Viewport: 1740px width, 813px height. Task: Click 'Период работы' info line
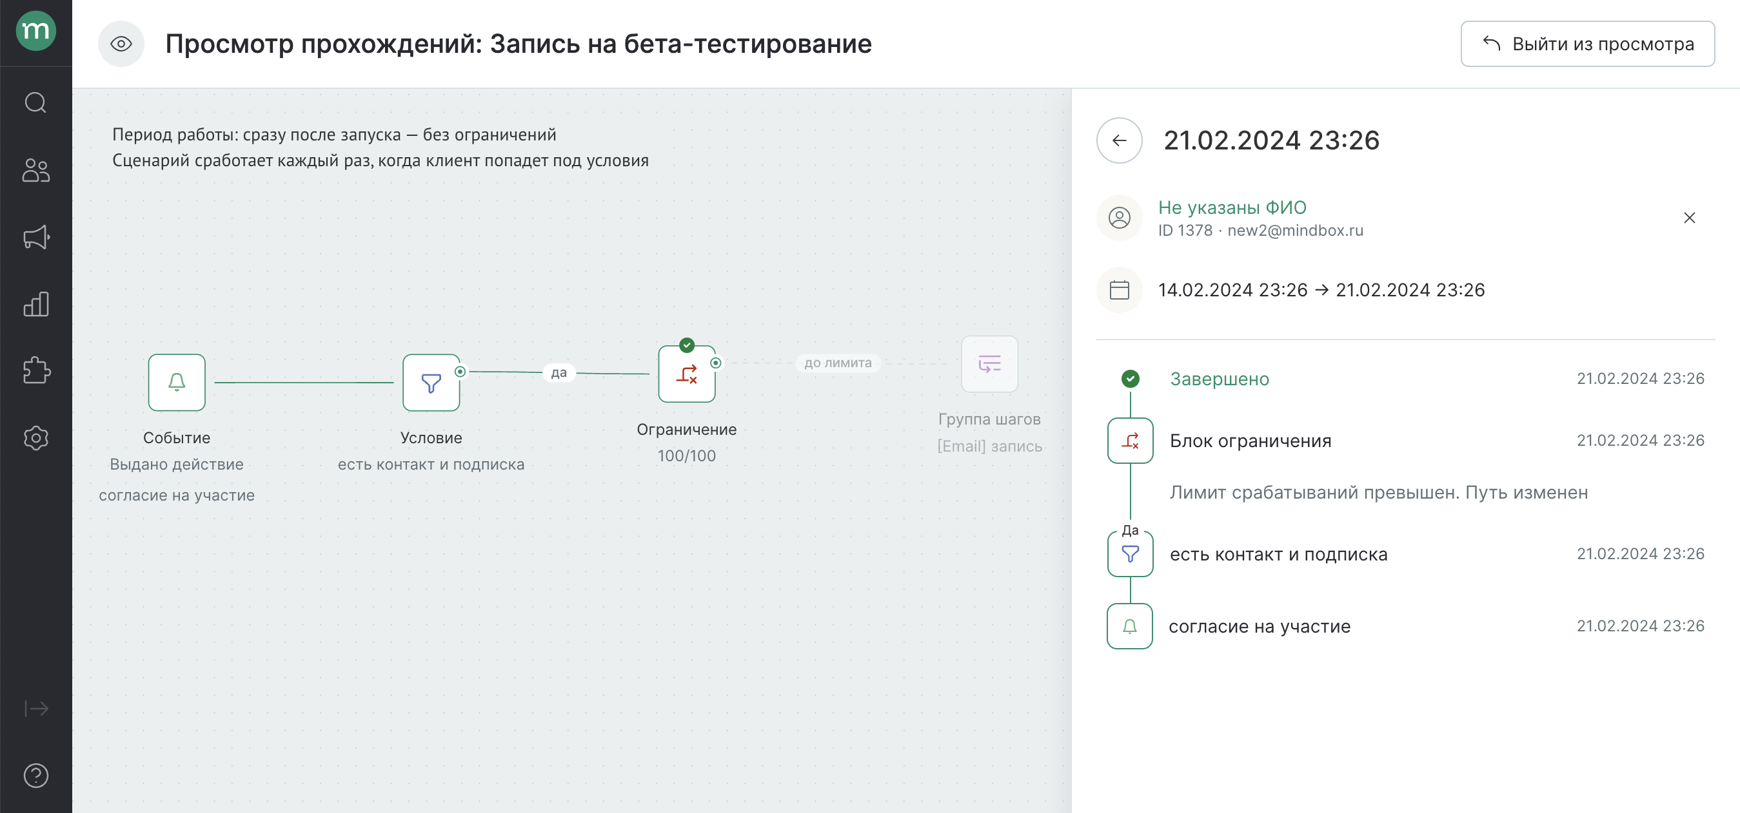pos(334,134)
